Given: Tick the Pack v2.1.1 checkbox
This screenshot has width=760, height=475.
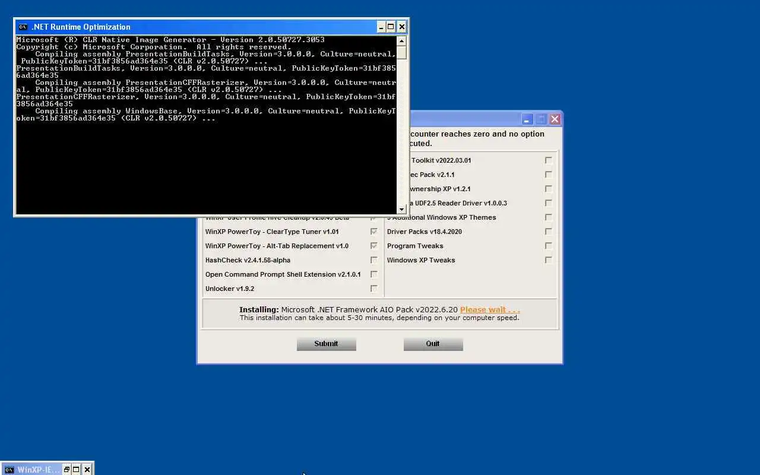Looking at the screenshot, I should (549, 175).
